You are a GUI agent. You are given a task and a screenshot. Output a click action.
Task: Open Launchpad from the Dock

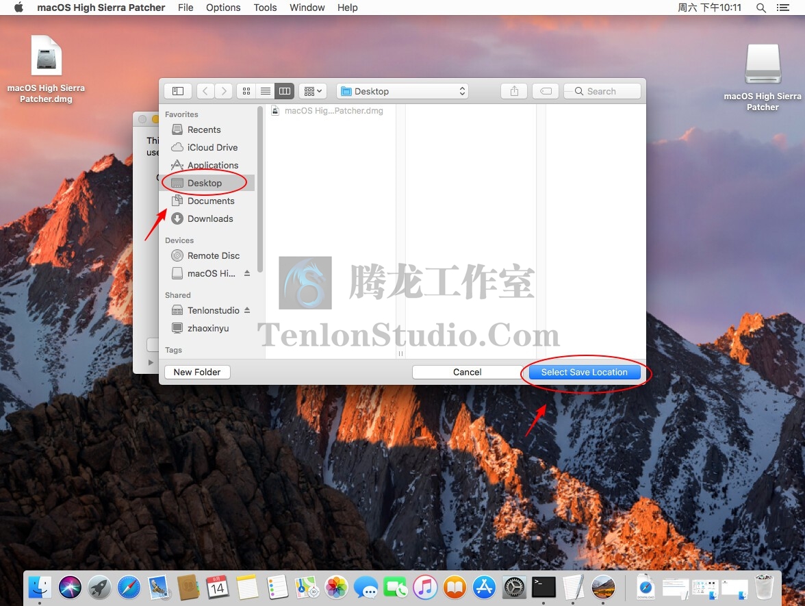100,587
